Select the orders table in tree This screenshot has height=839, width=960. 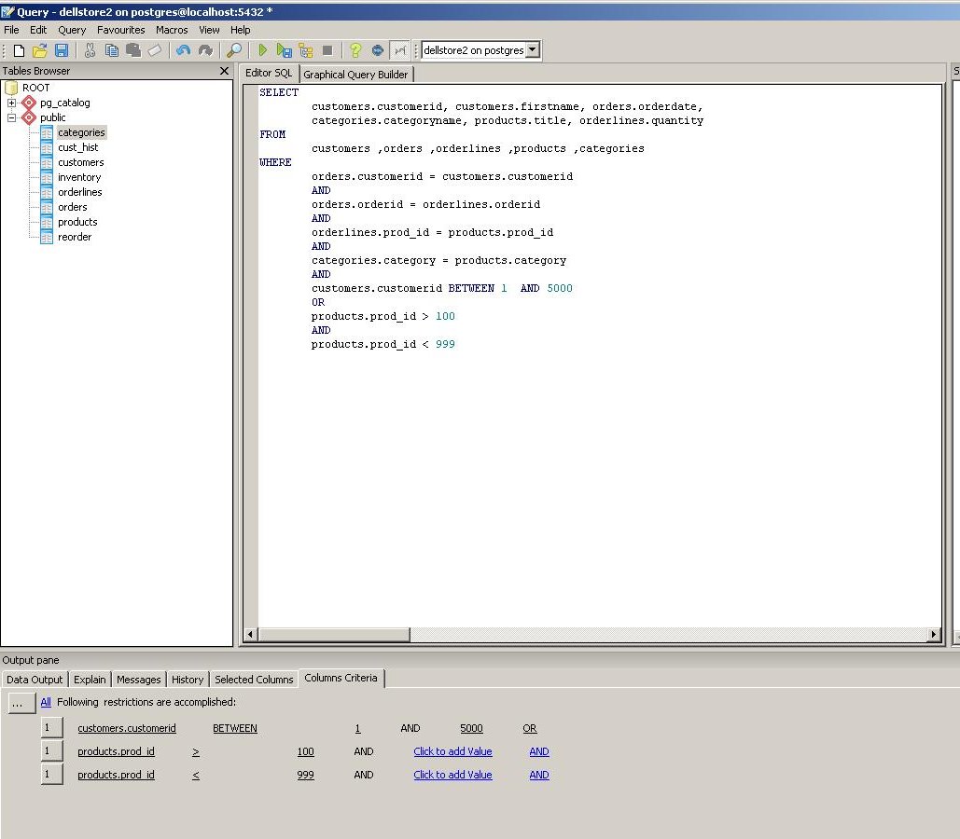click(72, 207)
